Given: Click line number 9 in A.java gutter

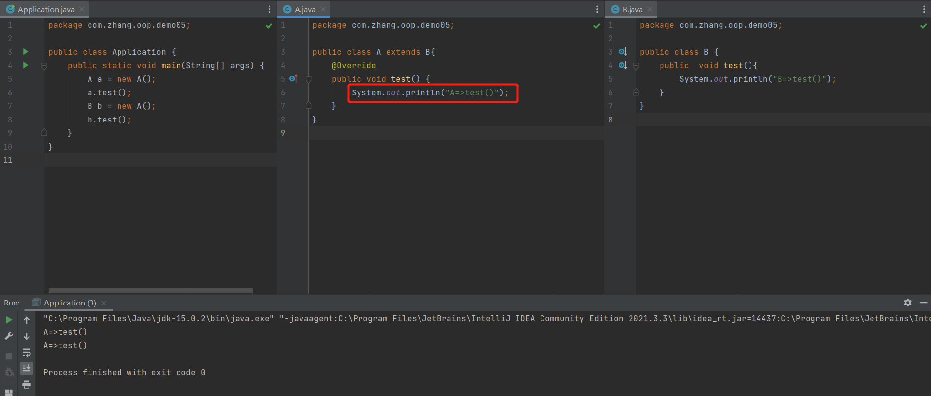Looking at the screenshot, I should 283,133.
